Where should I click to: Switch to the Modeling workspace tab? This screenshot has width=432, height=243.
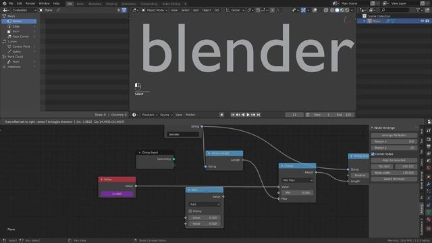click(94, 4)
